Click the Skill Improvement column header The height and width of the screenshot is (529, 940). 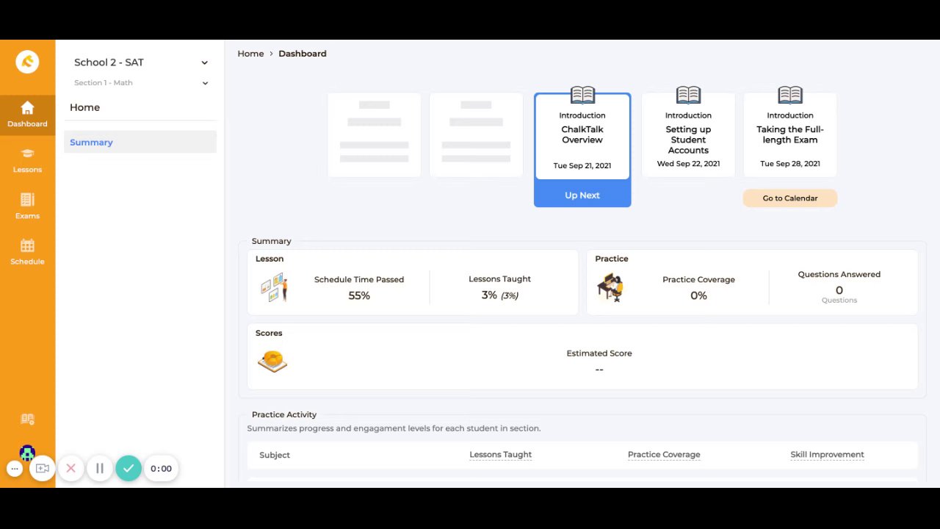[x=827, y=454]
